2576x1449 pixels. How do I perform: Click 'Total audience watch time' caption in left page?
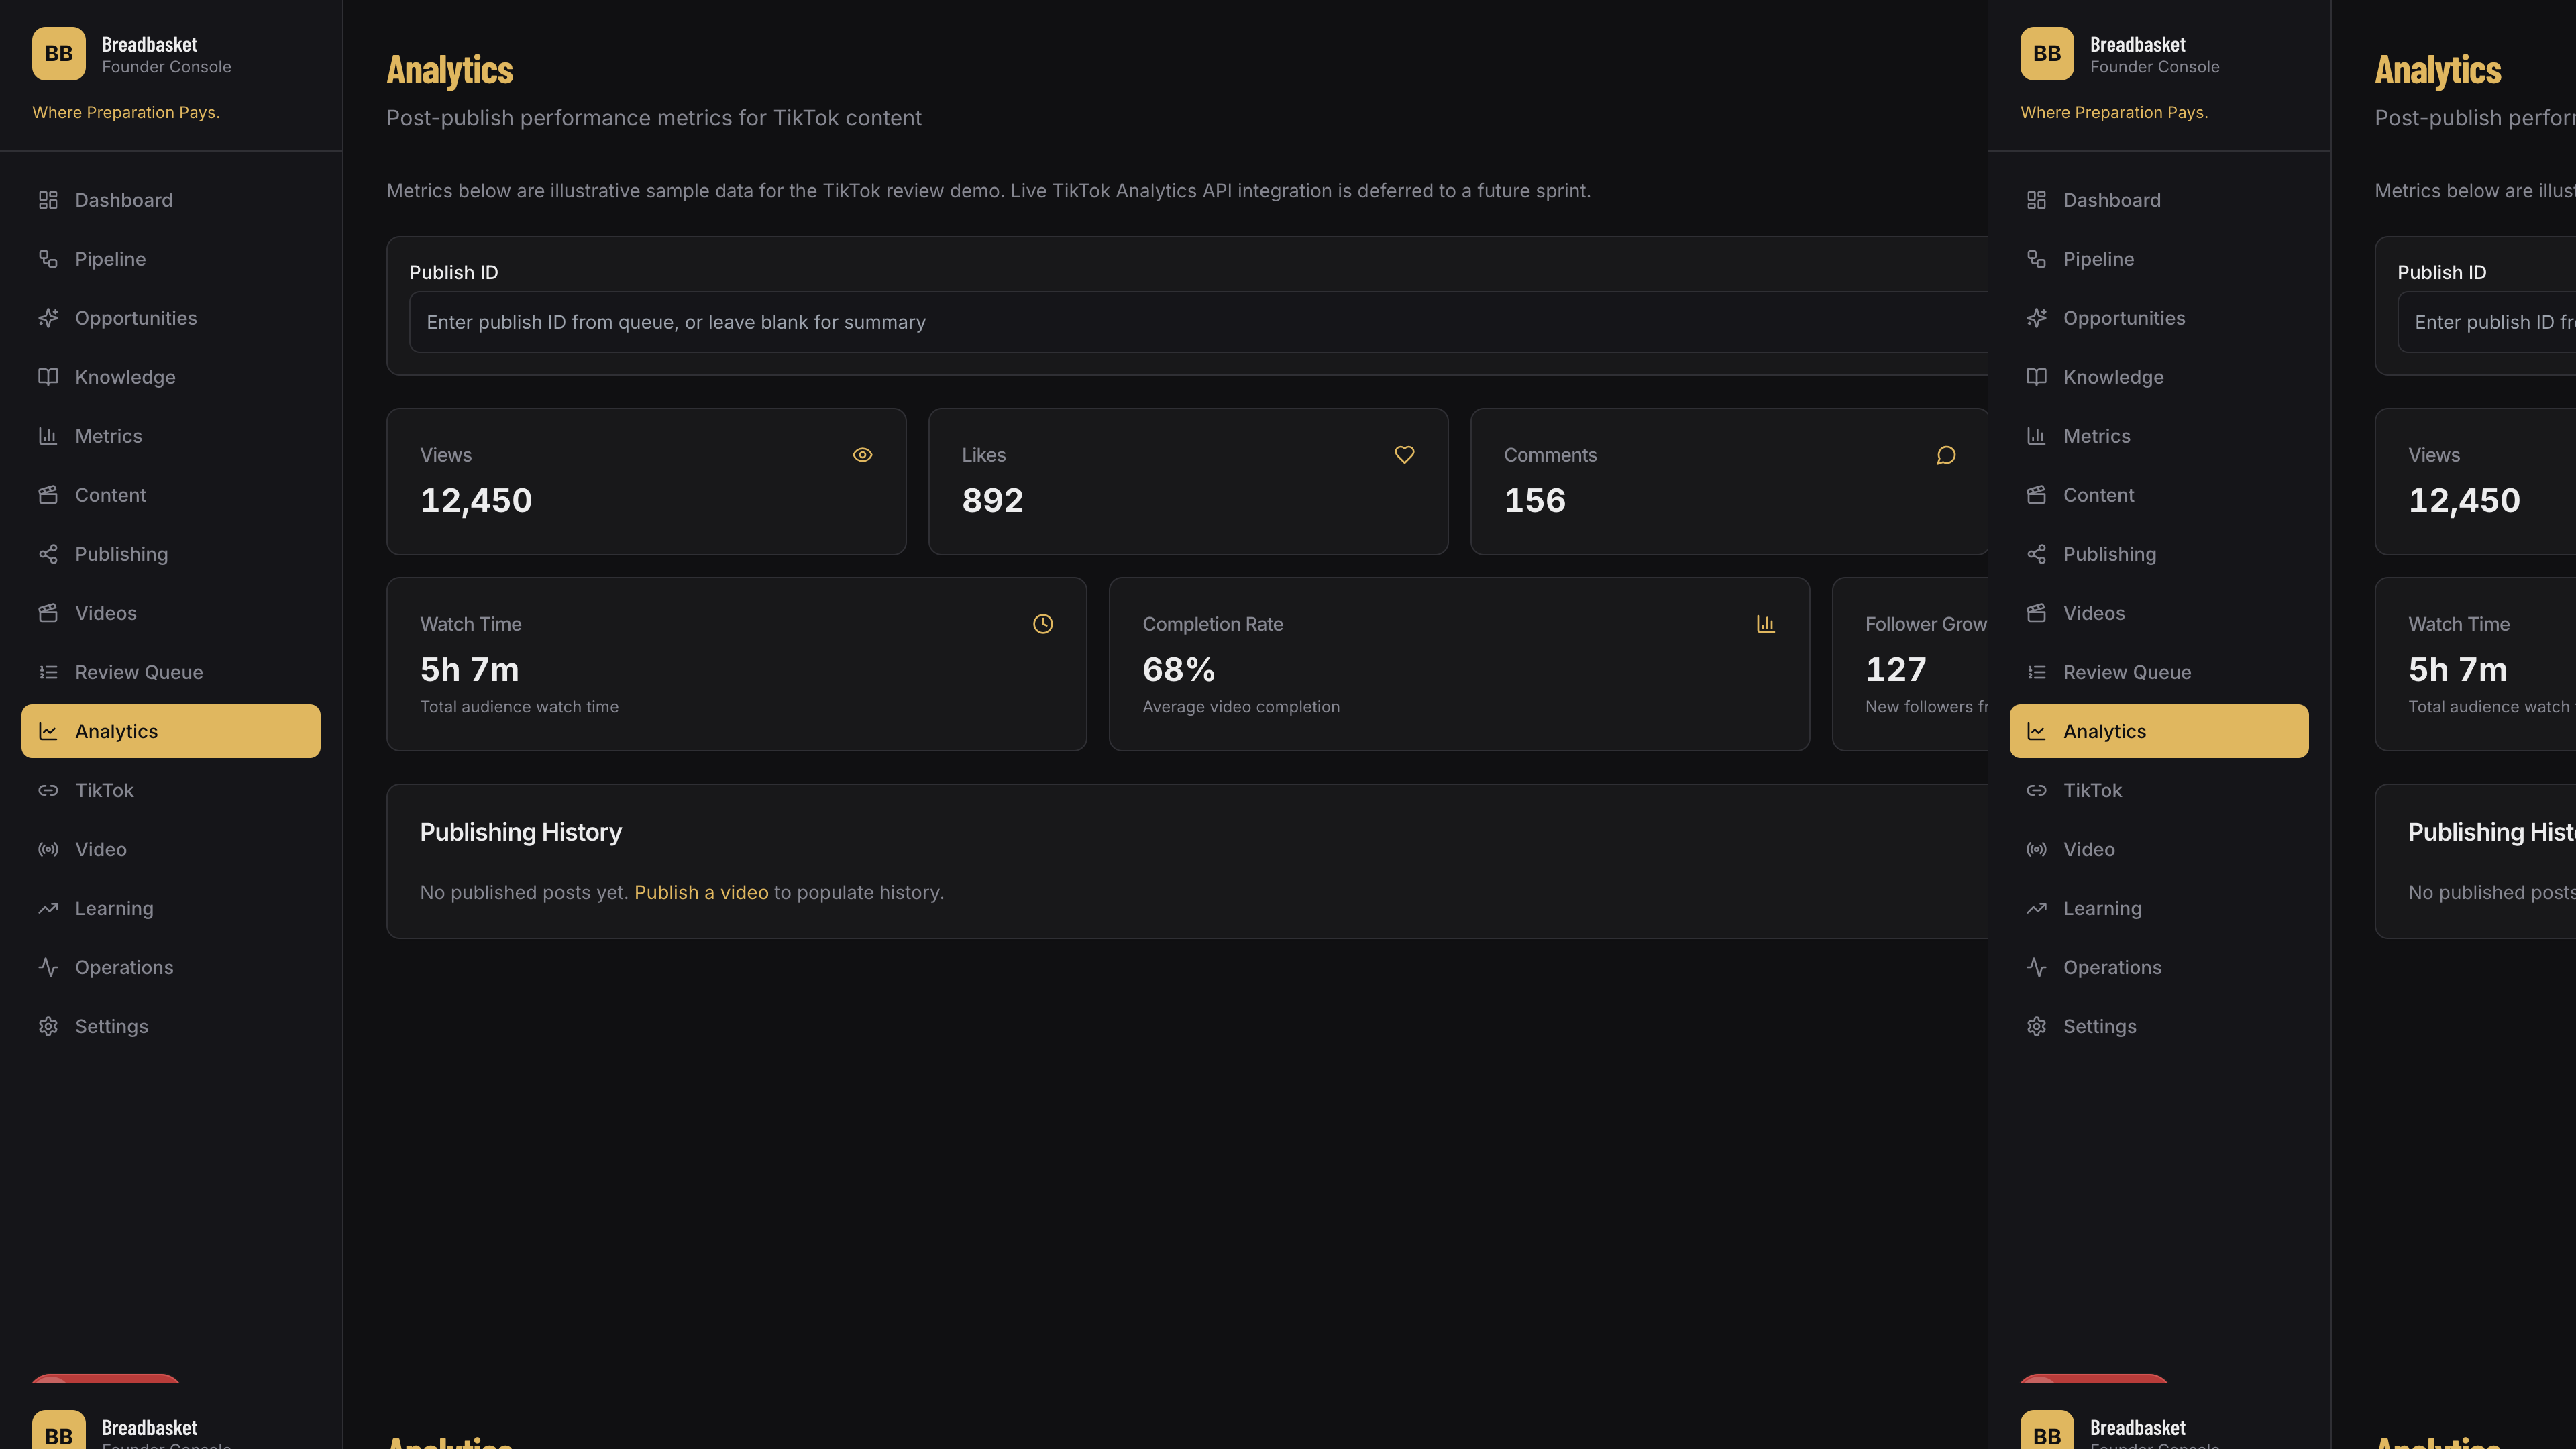(519, 707)
